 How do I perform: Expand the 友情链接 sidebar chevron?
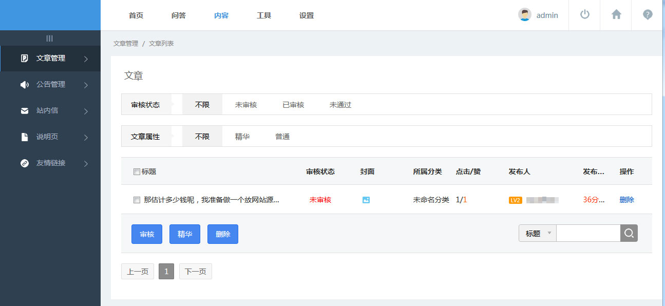click(x=86, y=164)
